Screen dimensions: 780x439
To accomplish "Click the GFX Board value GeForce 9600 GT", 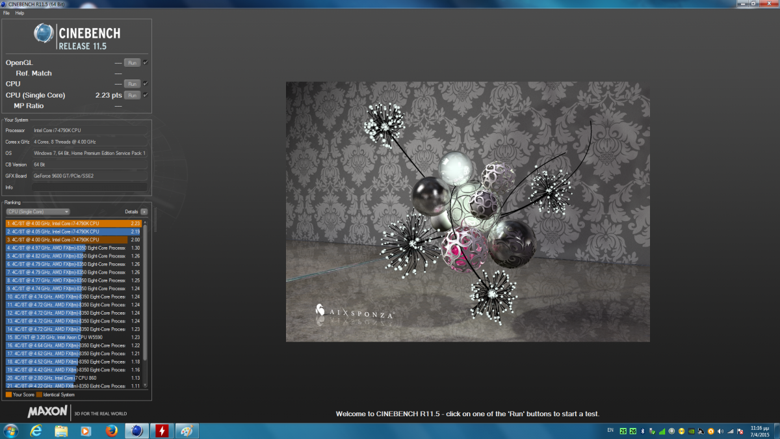I will (90, 176).
